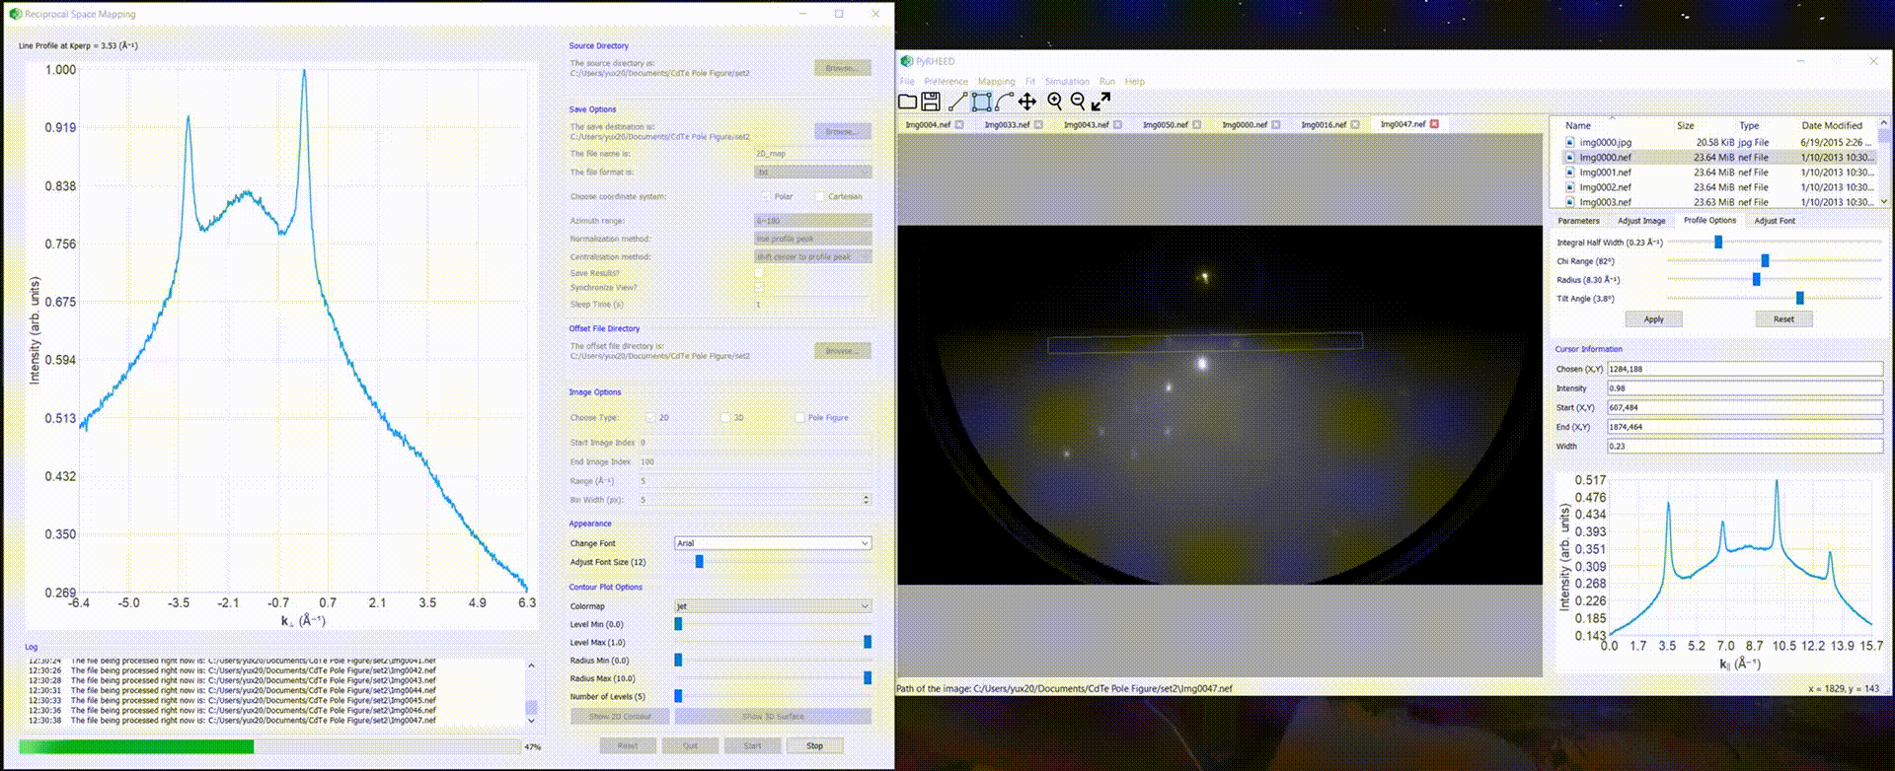Open the Colormap jet dropdown

773,606
